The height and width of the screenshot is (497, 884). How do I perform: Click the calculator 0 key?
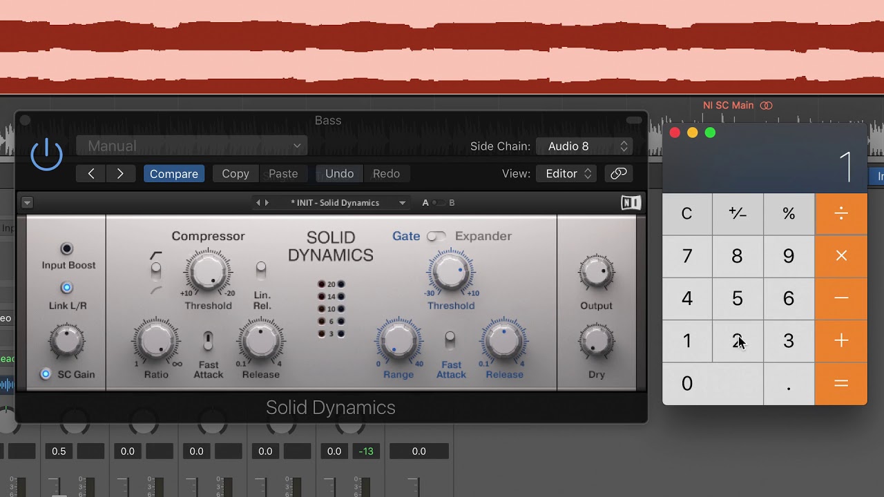713,384
